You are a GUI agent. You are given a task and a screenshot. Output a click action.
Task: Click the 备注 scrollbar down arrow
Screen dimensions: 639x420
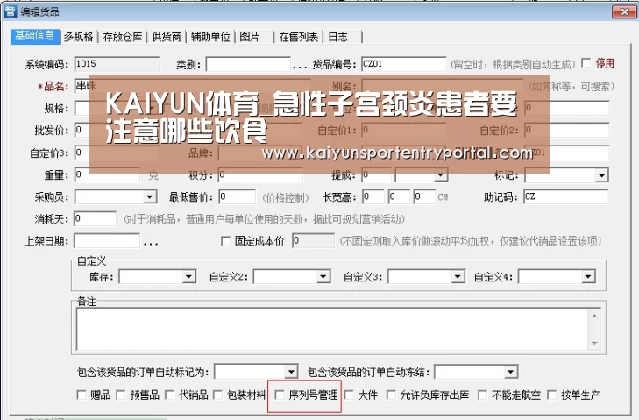click(594, 344)
